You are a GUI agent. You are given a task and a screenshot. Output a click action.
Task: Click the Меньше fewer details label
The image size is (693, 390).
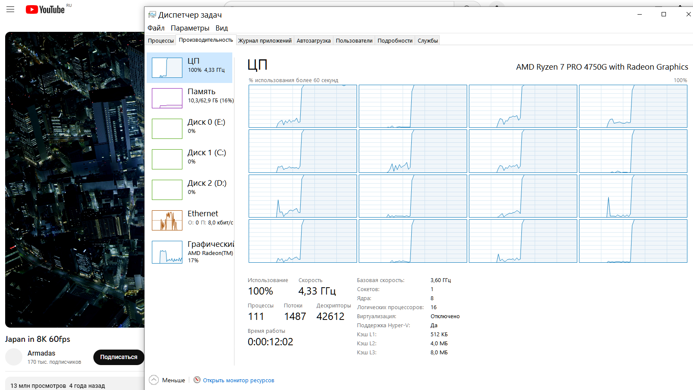173,380
